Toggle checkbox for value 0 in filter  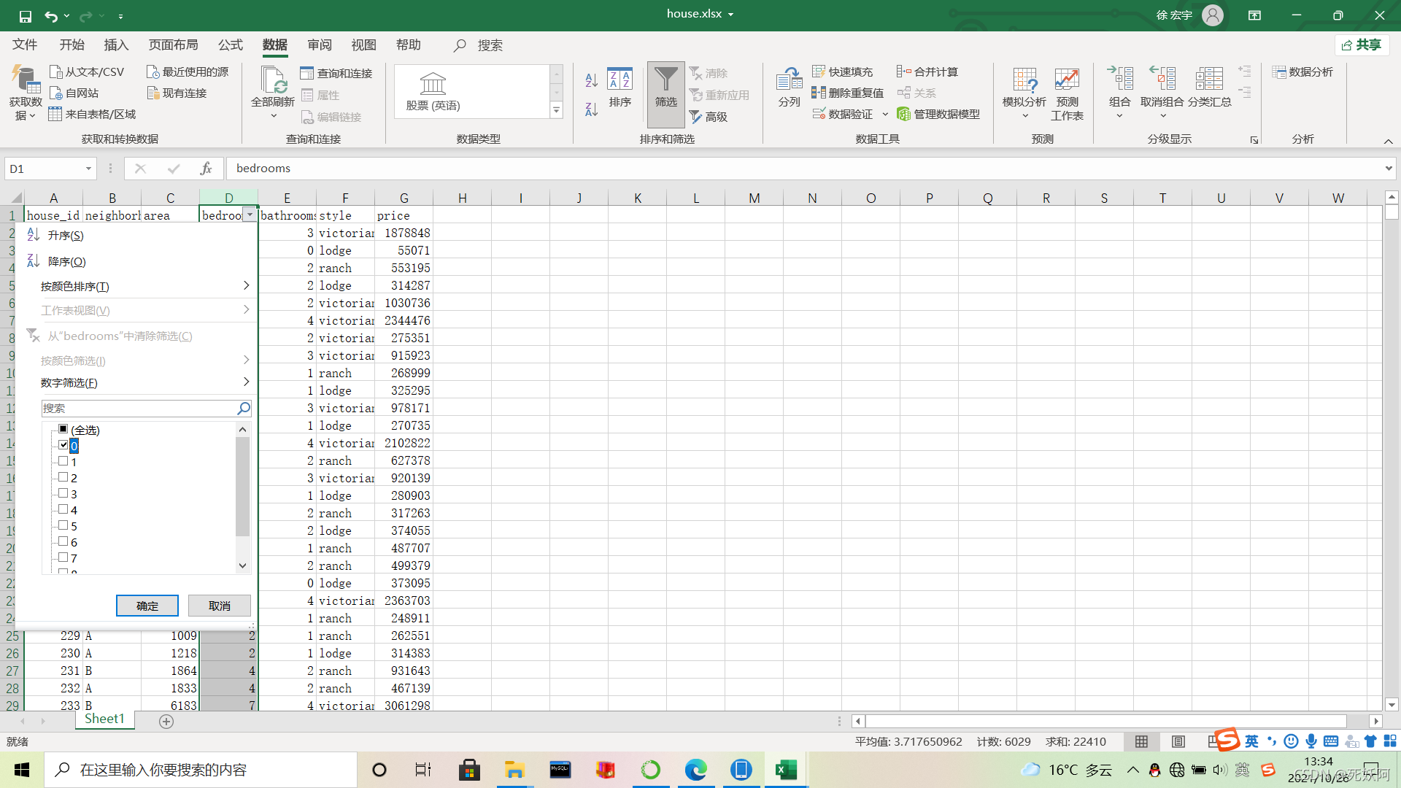[x=63, y=444]
